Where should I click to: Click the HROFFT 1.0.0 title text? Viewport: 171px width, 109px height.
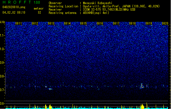pos(21,2)
